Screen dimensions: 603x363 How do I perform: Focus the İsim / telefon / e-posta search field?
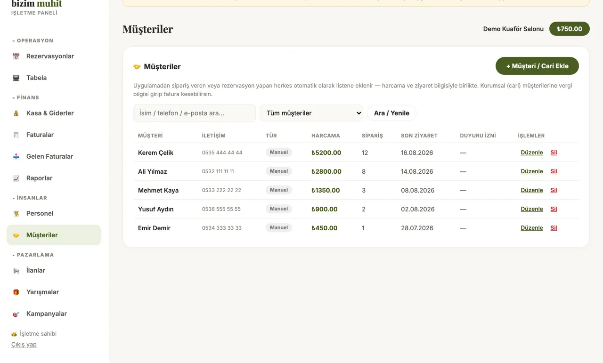coord(195,113)
